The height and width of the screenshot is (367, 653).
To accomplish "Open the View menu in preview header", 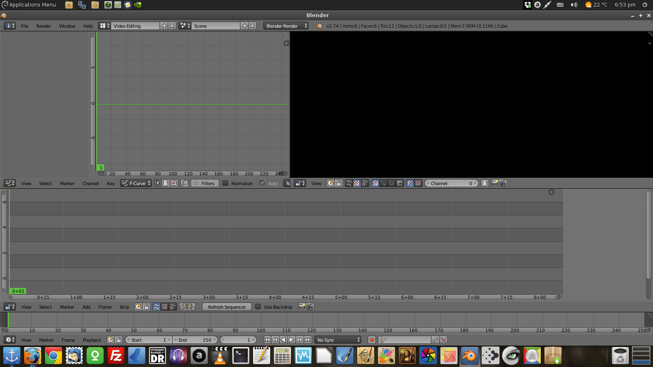I will 316,183.
